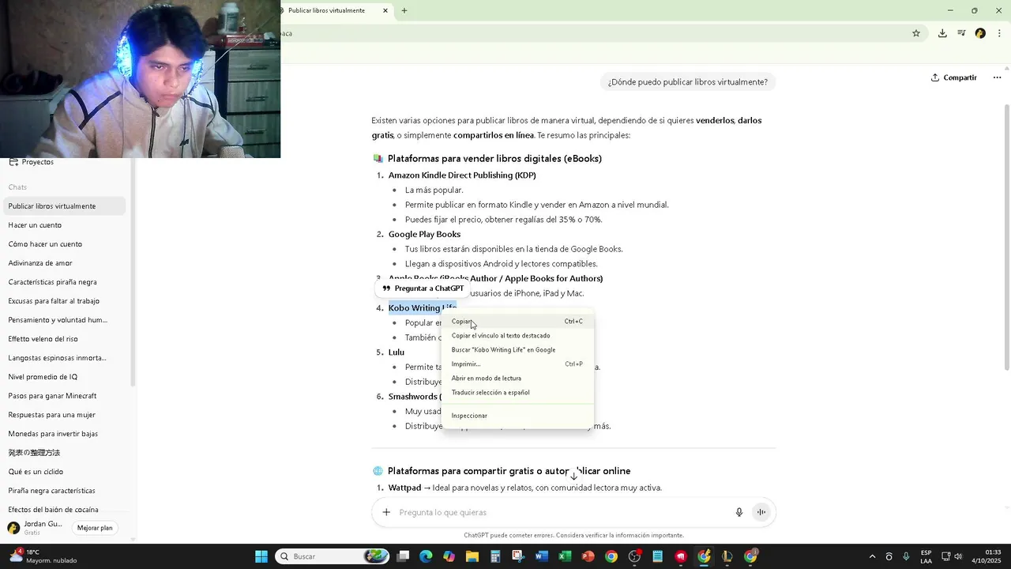1011x569 pixels.
Task: Click the weather widget 18°C
Action: (x=43, y=556)
